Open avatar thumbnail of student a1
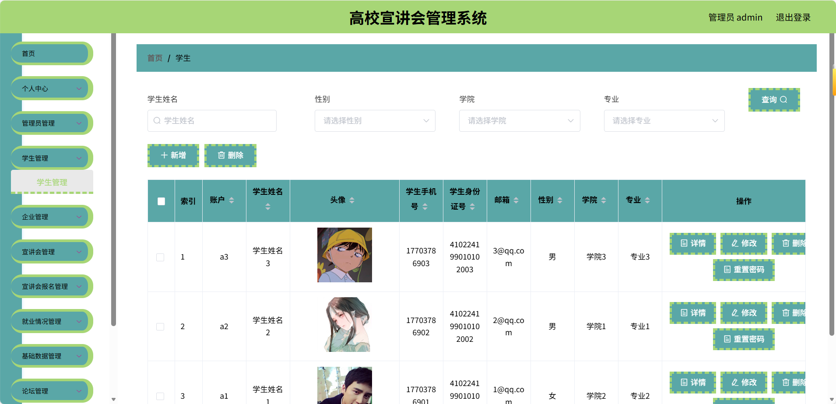 point(344,385)
